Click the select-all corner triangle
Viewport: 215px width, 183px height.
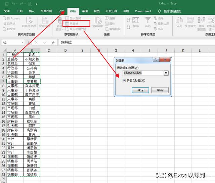click(4, 50)
